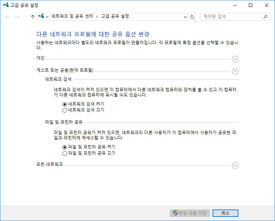Select '네트워크 검색 끄기' radio button

click(x=64, y=110)
